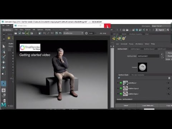Click the Maya logo at bottom left
Screen dimensions: 172x129
pos(4,105)
